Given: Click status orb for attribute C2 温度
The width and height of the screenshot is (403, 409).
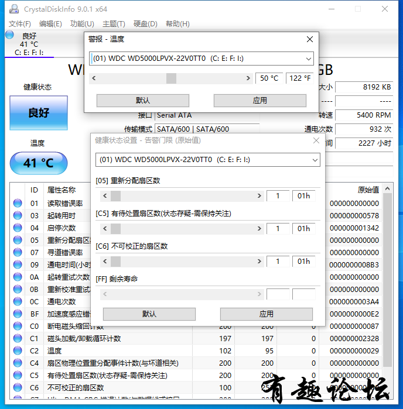Looking at the screenshot, I should [18, 350].
